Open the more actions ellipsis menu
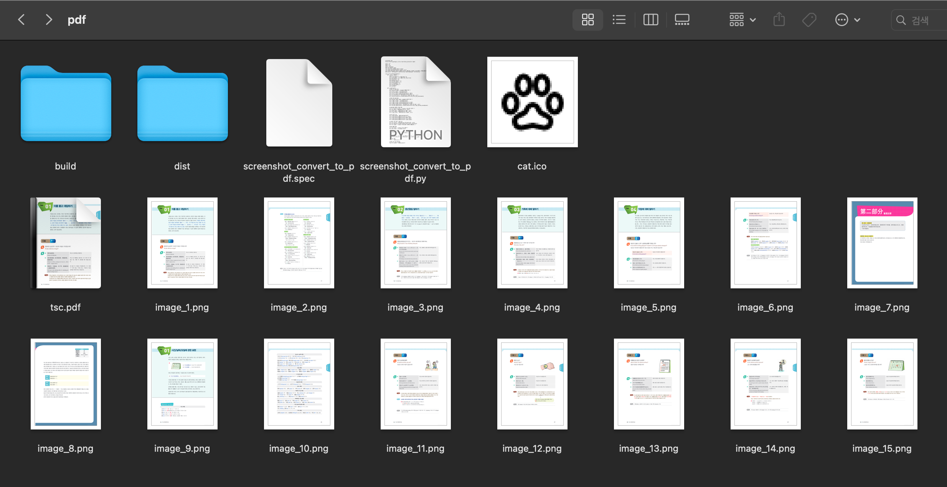This screenshot has width=947, height=487. point(848,20)
